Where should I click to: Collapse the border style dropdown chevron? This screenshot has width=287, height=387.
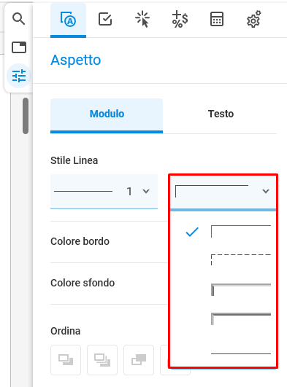[266, 191]
